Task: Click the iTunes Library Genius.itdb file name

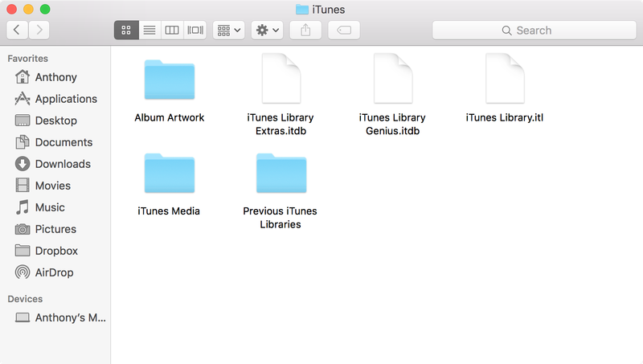Action: [392, 125]
